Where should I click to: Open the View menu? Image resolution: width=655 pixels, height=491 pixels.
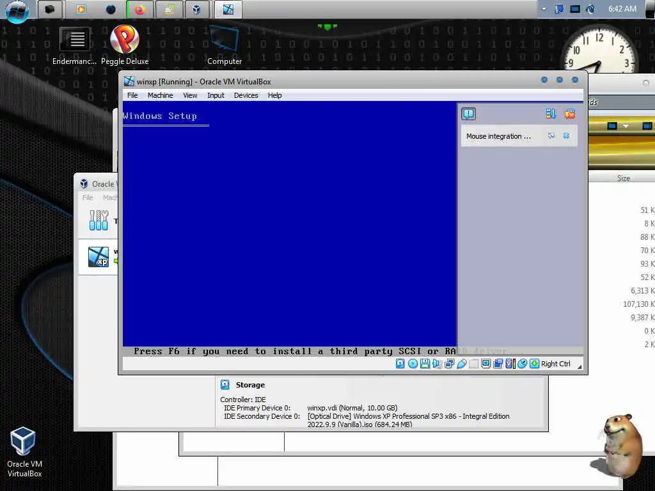190,95
